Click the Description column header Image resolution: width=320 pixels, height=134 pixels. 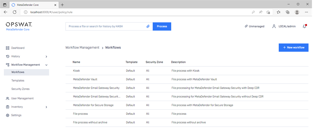point(178,62)
